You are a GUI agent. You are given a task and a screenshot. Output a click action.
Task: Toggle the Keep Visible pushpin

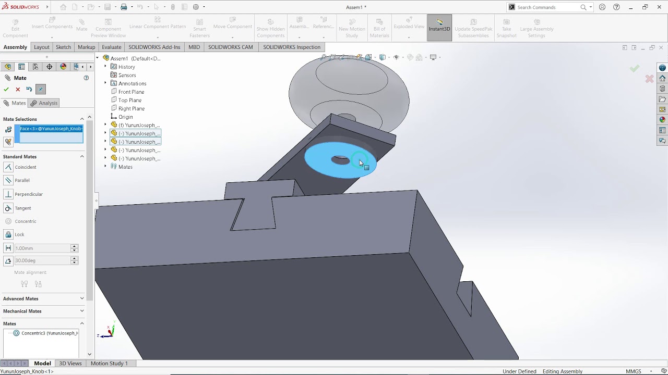click(41, 89)
